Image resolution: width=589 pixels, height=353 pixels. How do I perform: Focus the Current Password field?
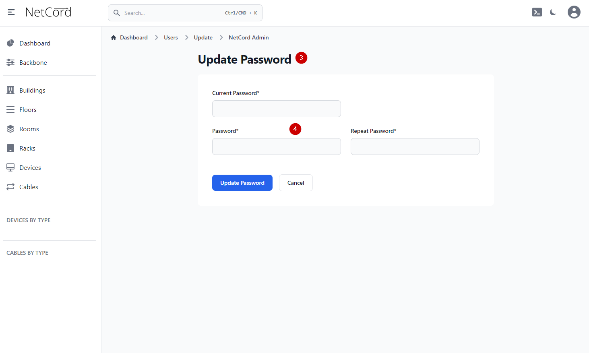pyautogui.click(x=276, y=109)
